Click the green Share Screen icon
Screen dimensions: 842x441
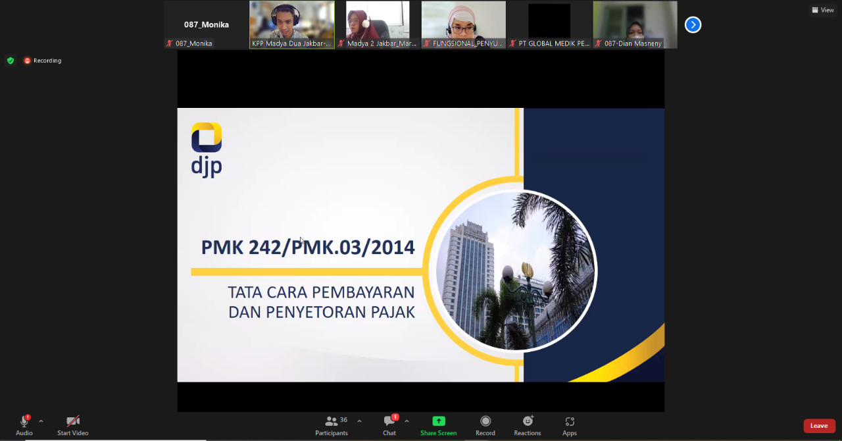[438, 421]
